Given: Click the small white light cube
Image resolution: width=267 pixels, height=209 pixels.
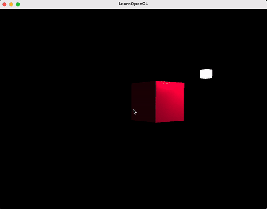Looking at the screenshot, I should tap(206, 74).
